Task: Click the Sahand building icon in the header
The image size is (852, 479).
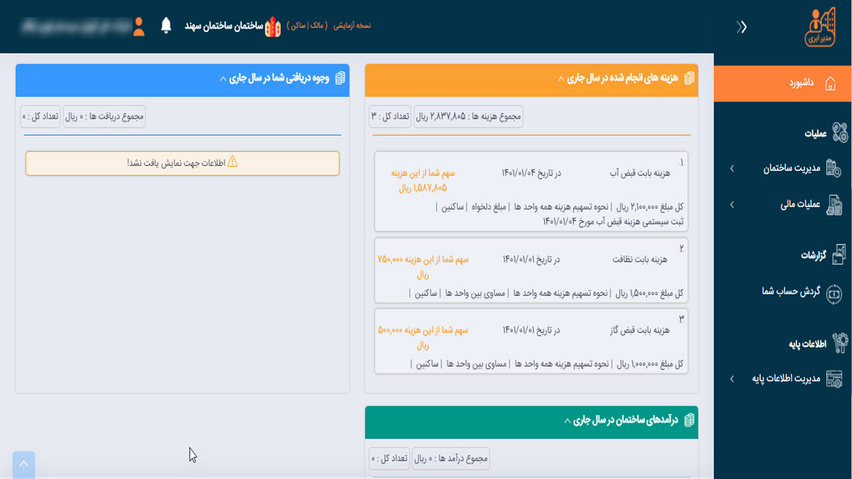Action: pos(273,27)
